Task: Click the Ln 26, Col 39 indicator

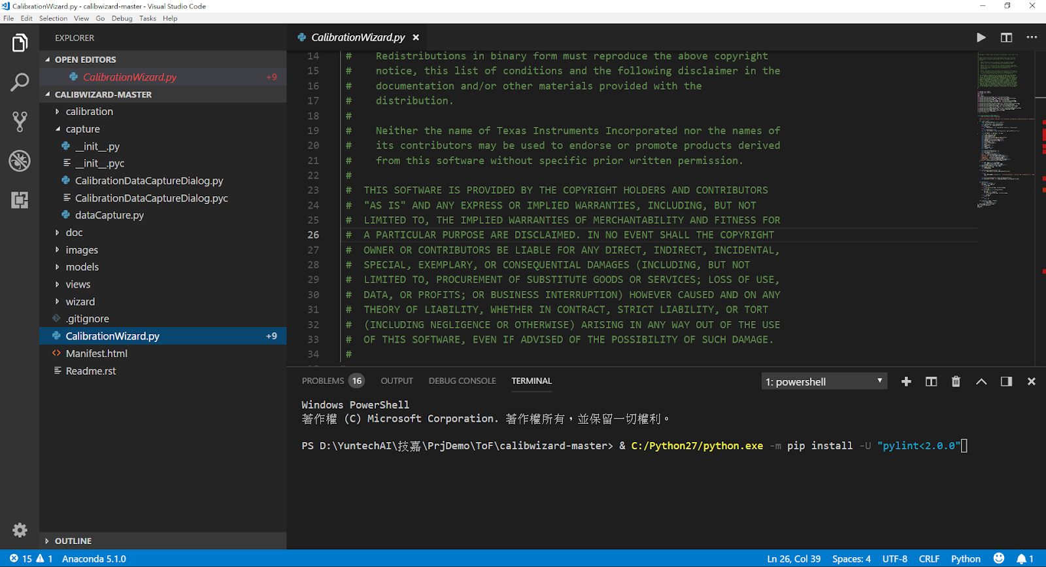Action: coord(794,558)
